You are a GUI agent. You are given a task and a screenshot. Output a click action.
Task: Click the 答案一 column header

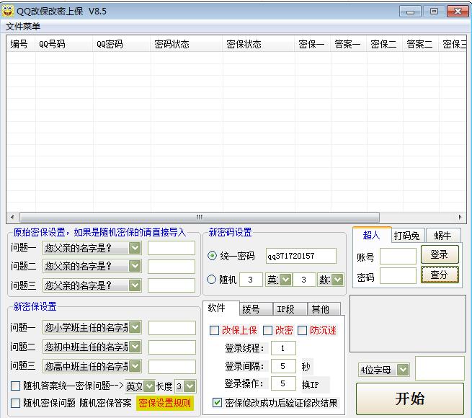[x=349, y=44]
